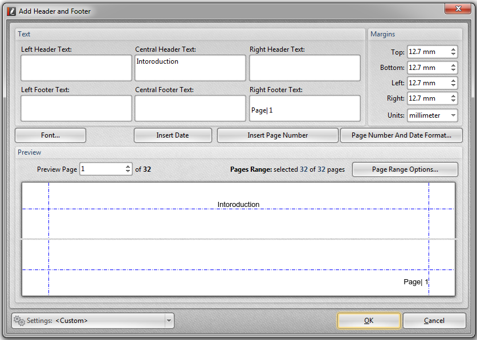Insert Date into the footer text

pyautogui.click(x=173, y=135)
